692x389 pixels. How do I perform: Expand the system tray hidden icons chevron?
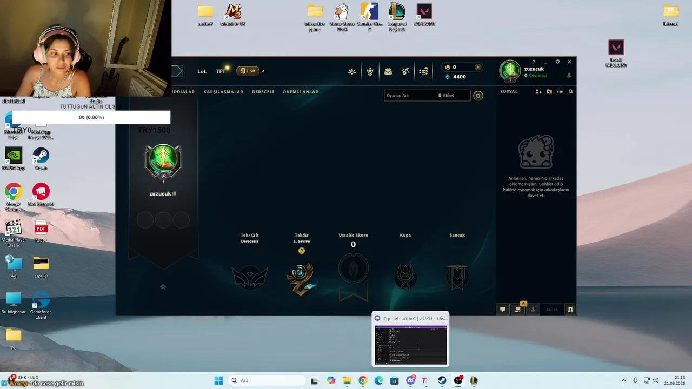pyautogui.click(x=623, y=380)
